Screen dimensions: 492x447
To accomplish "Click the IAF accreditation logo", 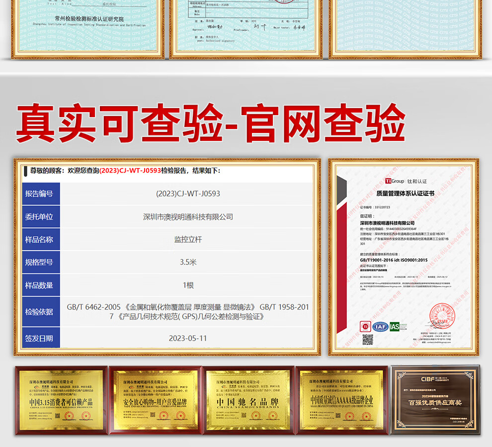I will pyautogui.click(x=380, y=326).
